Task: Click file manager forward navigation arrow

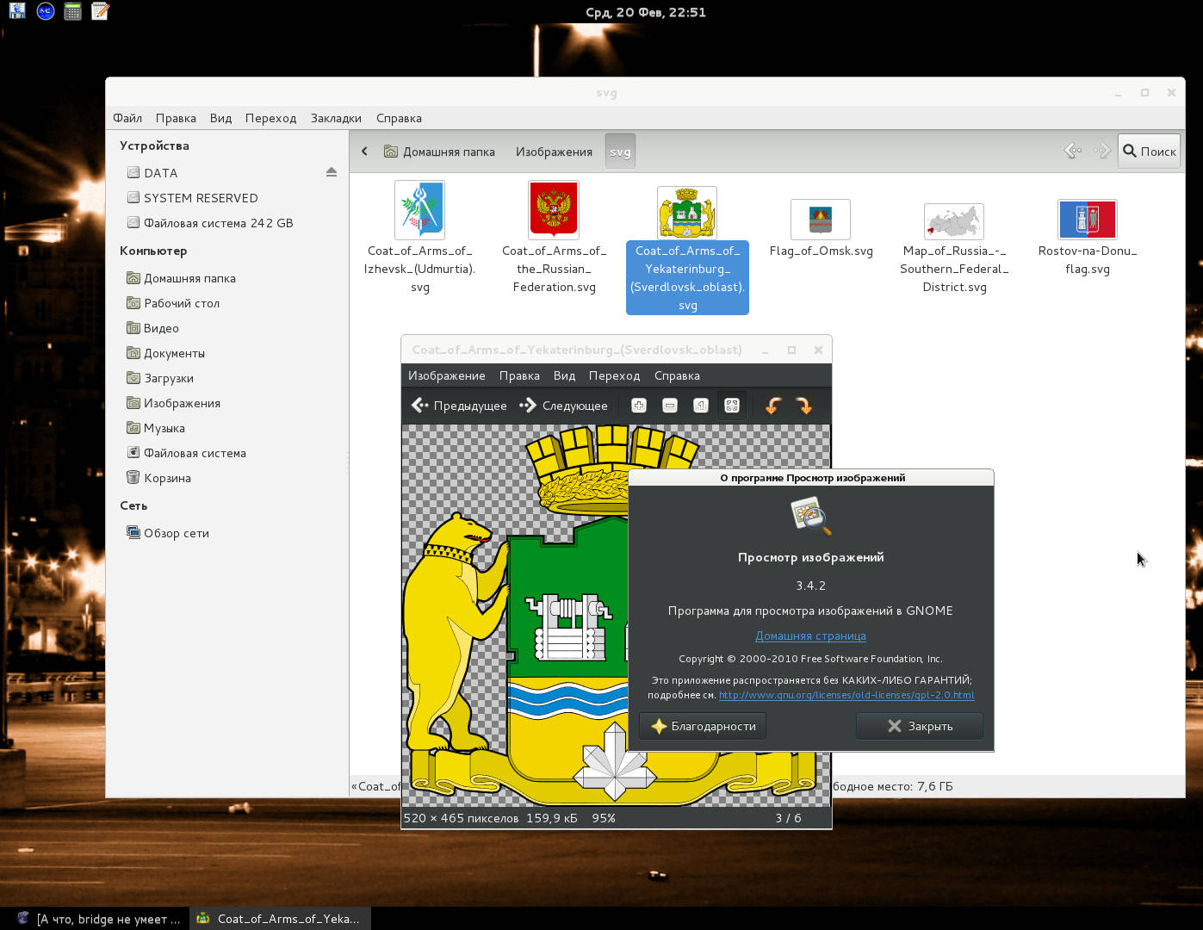Action: click(x=1101, y=151)
